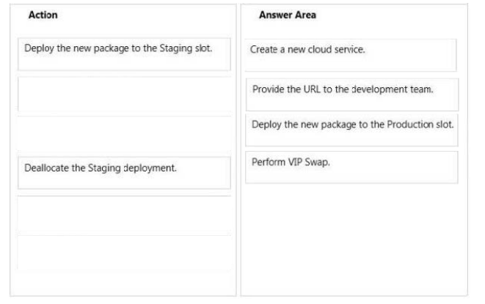Click the 'Answer Area' panel heading

coord(288,15)
